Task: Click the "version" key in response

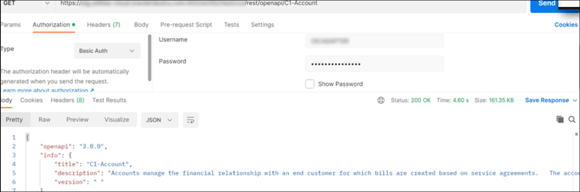Action: (x=71, y=182)
